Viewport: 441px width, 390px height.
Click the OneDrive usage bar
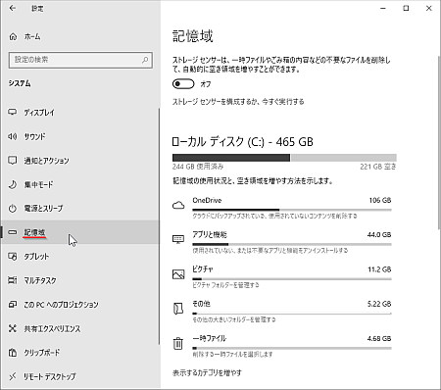[292, 210]
